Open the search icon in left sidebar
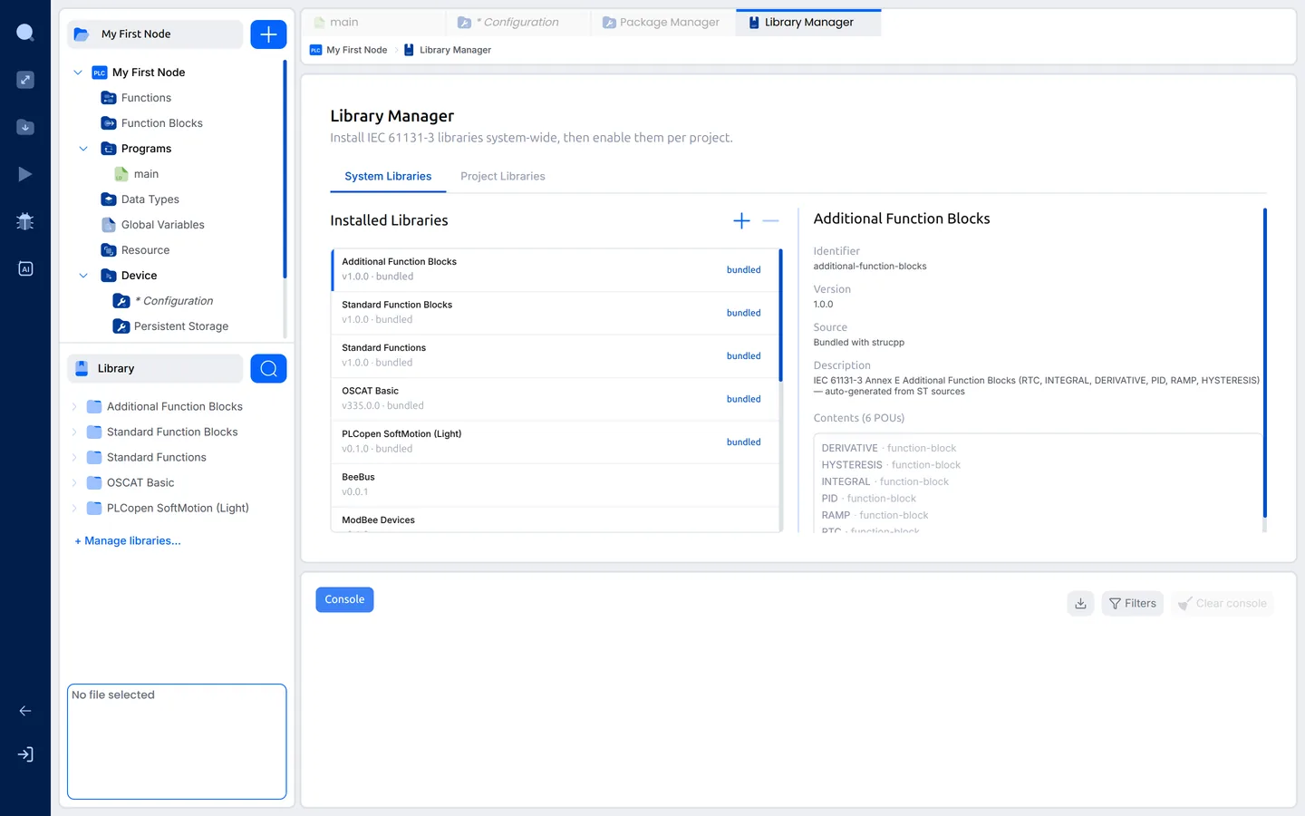Viewport: 1305px width, 816px height. [x=25, y=34]
